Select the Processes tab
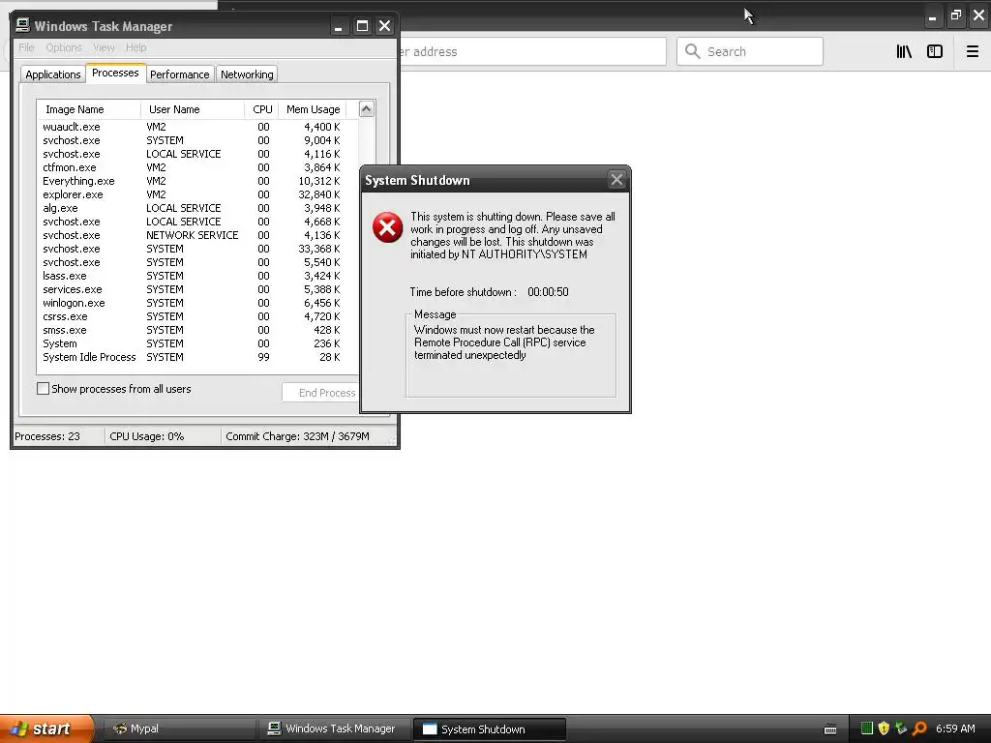 [x=116, y=73]
